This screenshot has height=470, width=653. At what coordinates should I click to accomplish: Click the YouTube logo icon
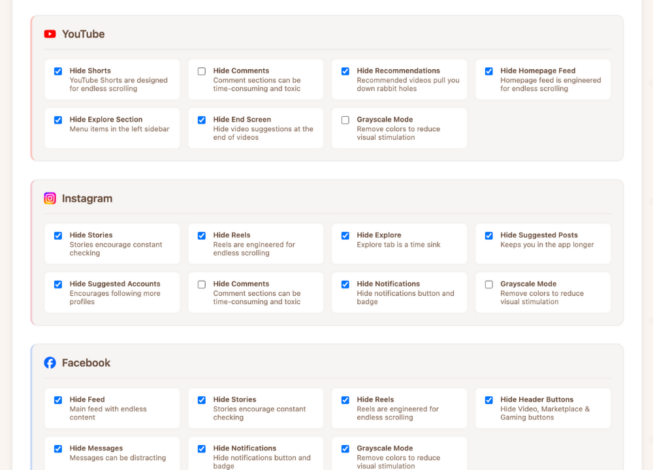click(x=50, y=34)
